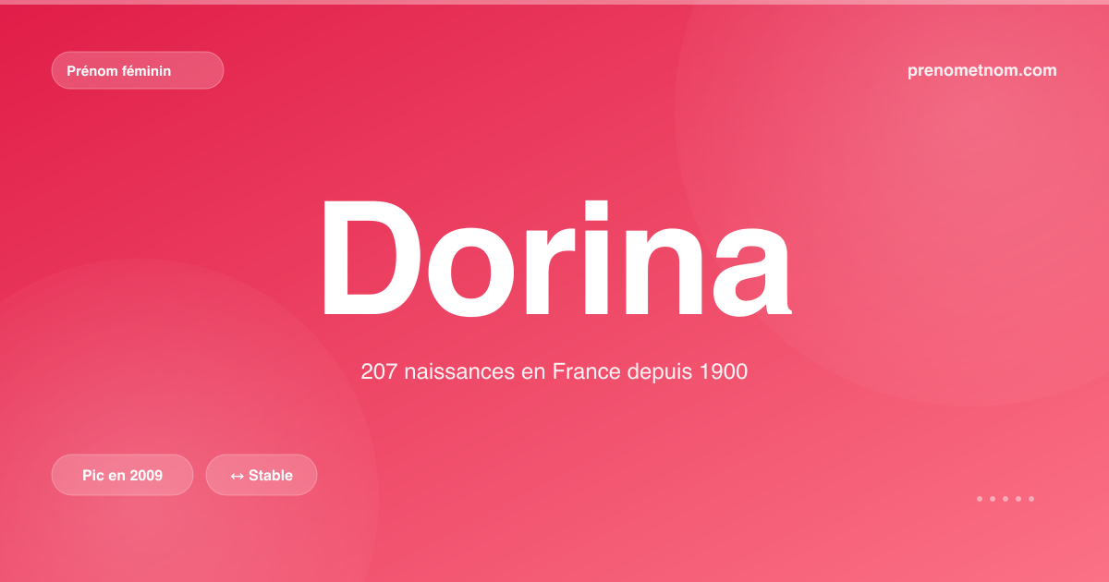Screen dimensions: 1109x582
Task: Click the "Prénom féminin" pill badge
Action: point(138,70)
